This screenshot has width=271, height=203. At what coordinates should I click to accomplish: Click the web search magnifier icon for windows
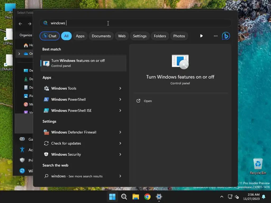click(x=46, y=176)
